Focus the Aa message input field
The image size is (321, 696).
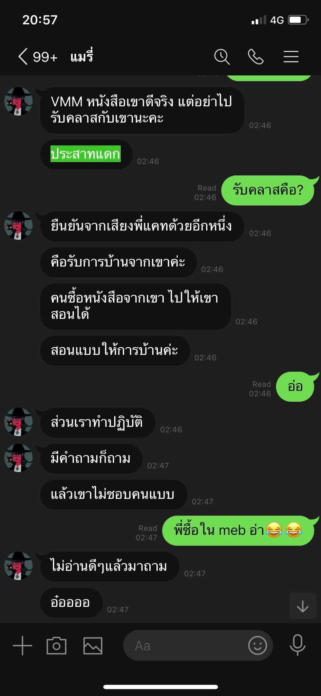(198, 645)
